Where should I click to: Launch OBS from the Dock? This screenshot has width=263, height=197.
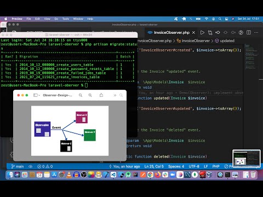pos(84,175)
